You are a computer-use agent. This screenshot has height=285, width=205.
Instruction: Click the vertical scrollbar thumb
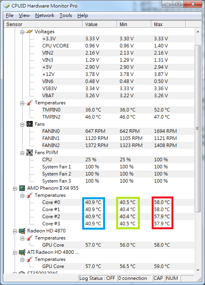pos(198,128)
